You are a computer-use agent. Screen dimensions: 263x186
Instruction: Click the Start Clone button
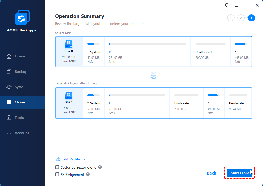239,173
